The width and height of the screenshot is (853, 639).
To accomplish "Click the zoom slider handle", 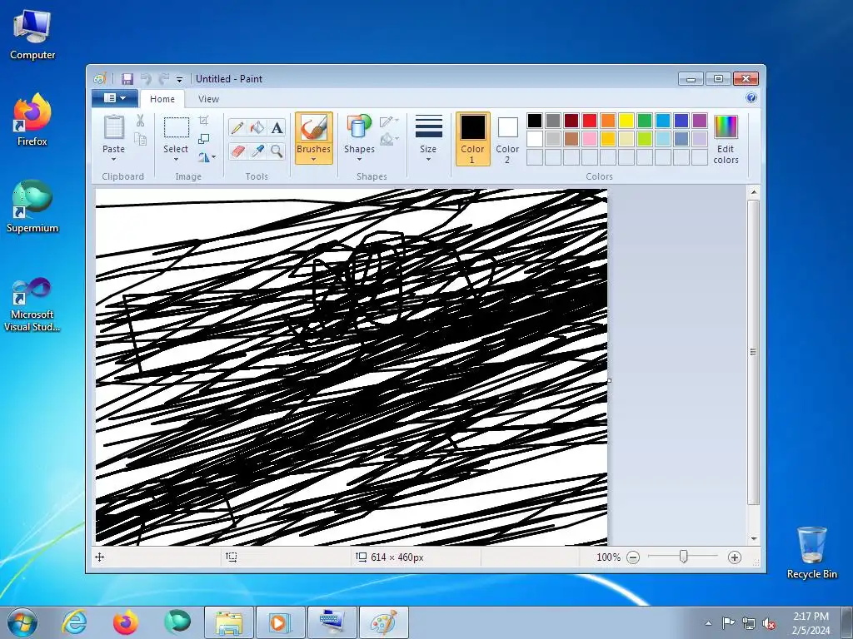I will tap(683, 557).
